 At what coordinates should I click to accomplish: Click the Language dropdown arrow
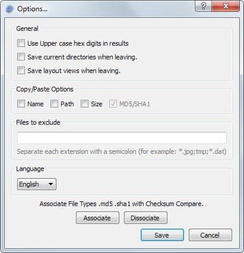click(x=51, y=184)
